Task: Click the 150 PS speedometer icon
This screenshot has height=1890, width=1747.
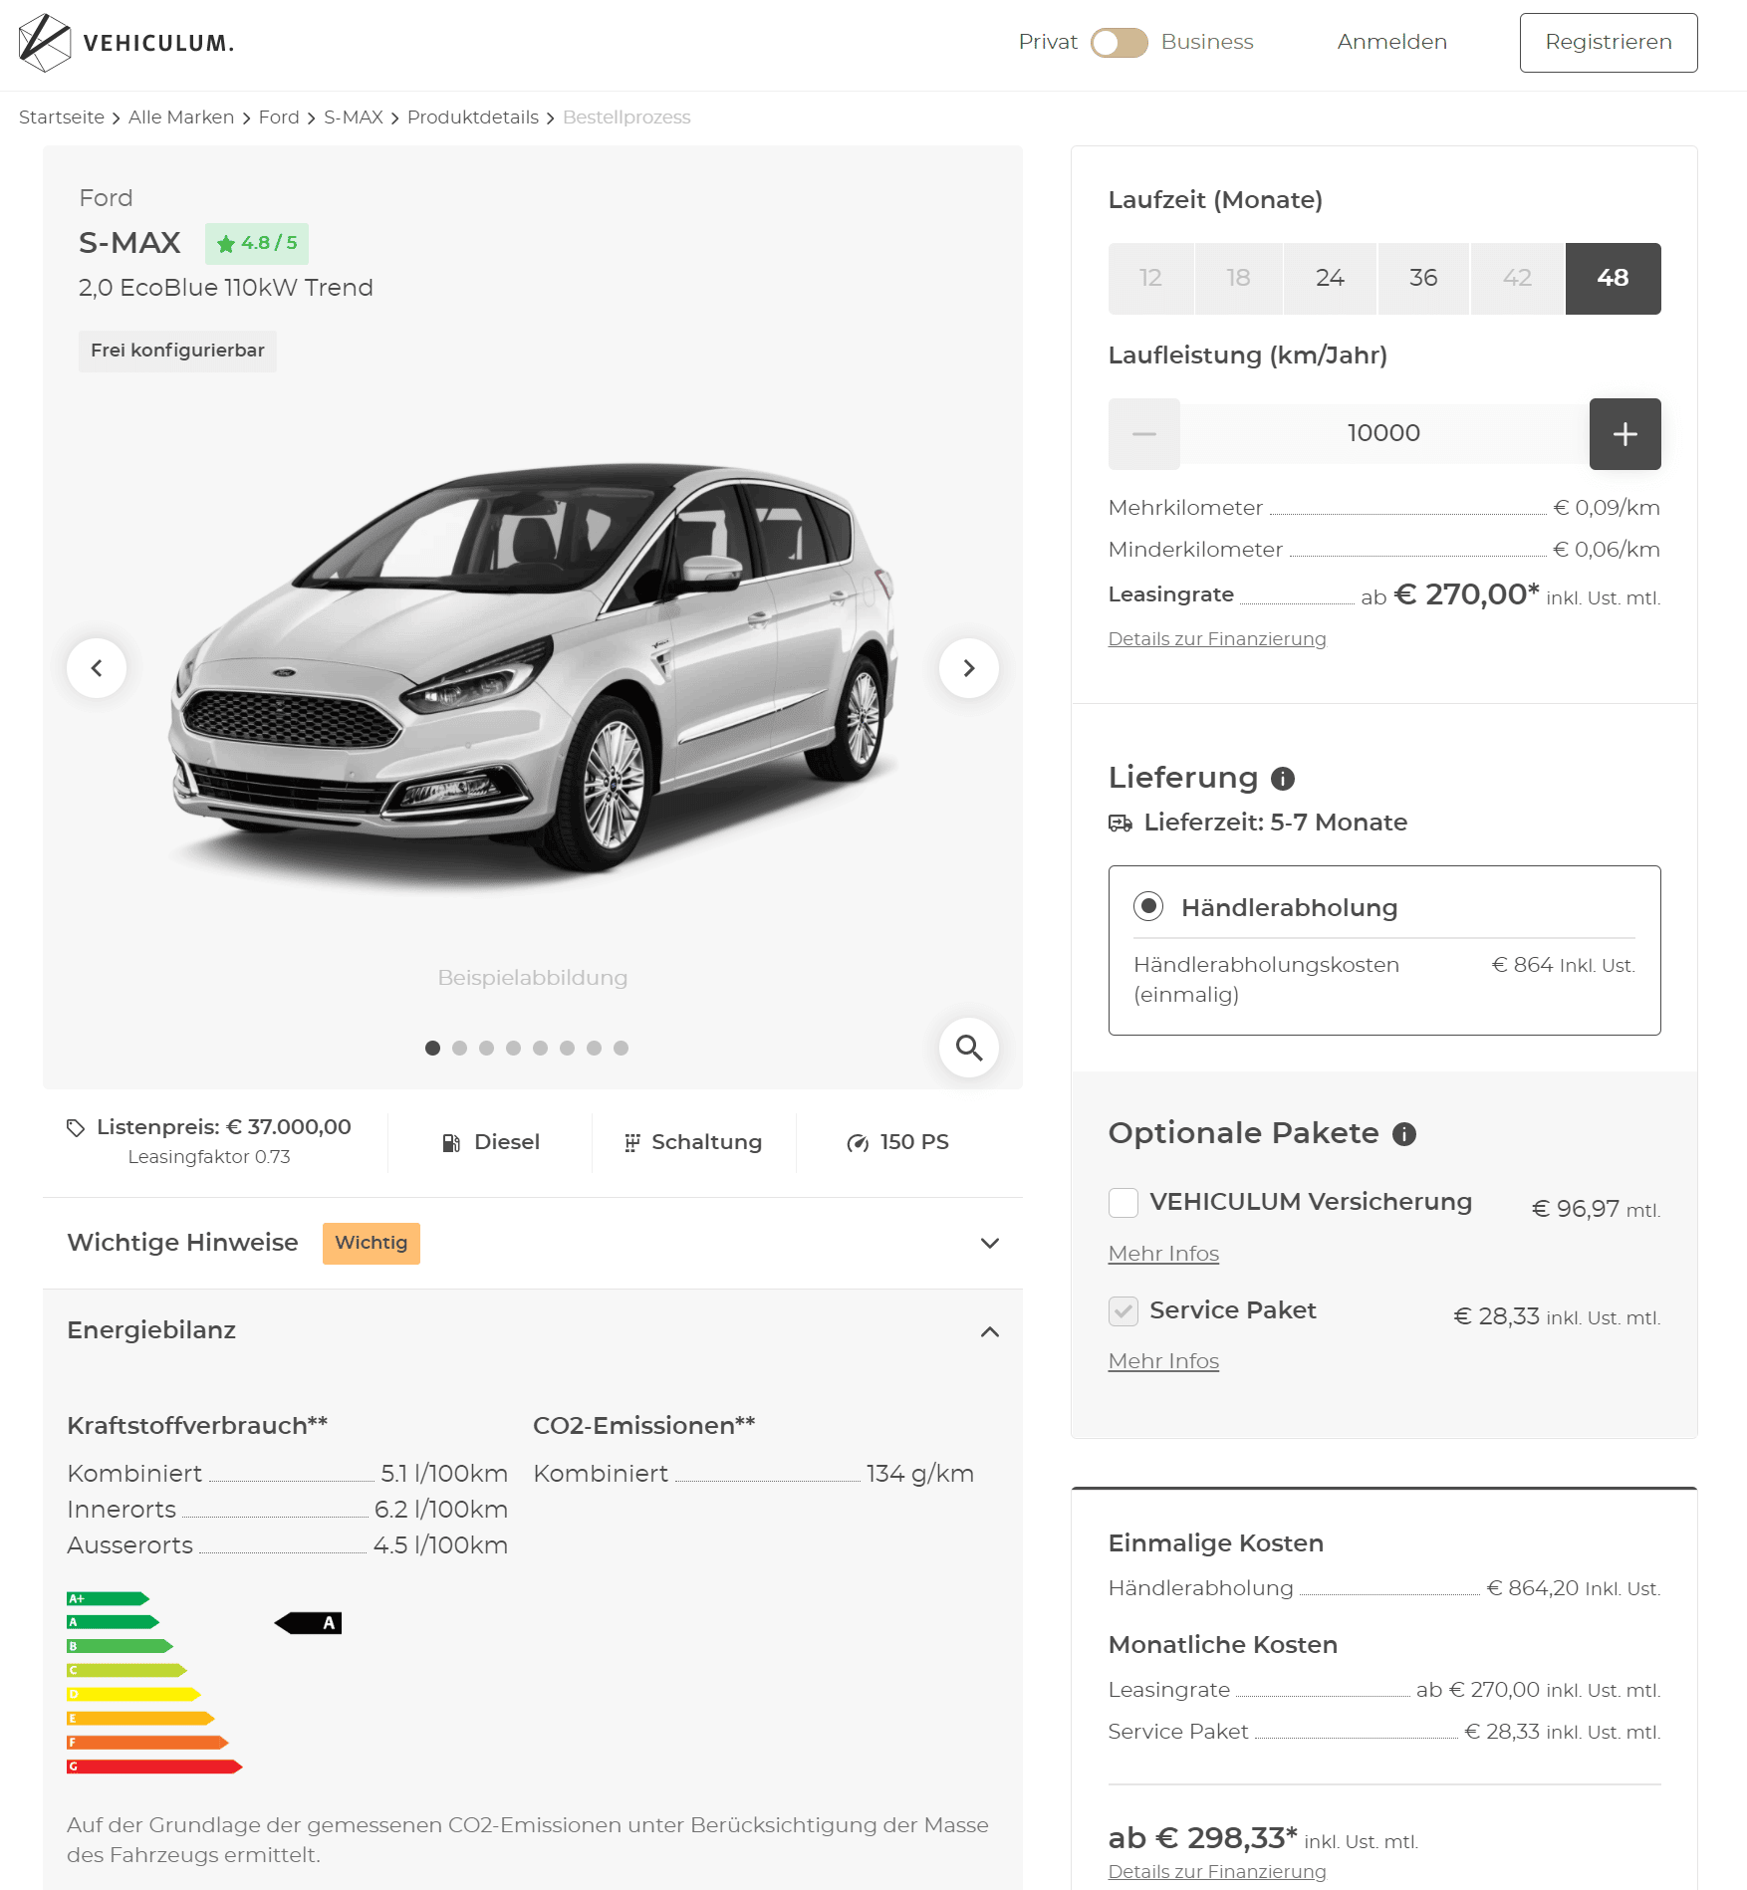Action: click(x=858, y=1143)
